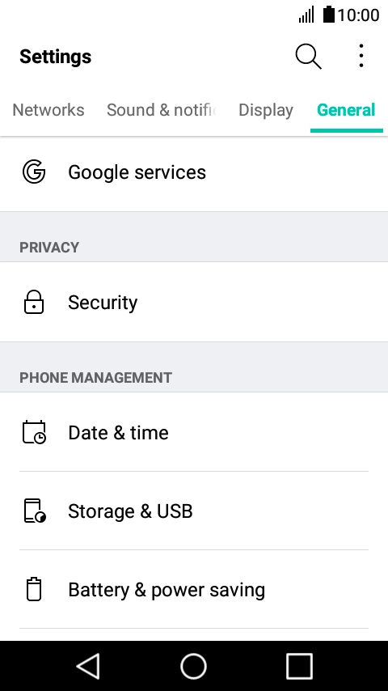388x691 pixels.
Task: Open Security settings
Action: (194, 303)
